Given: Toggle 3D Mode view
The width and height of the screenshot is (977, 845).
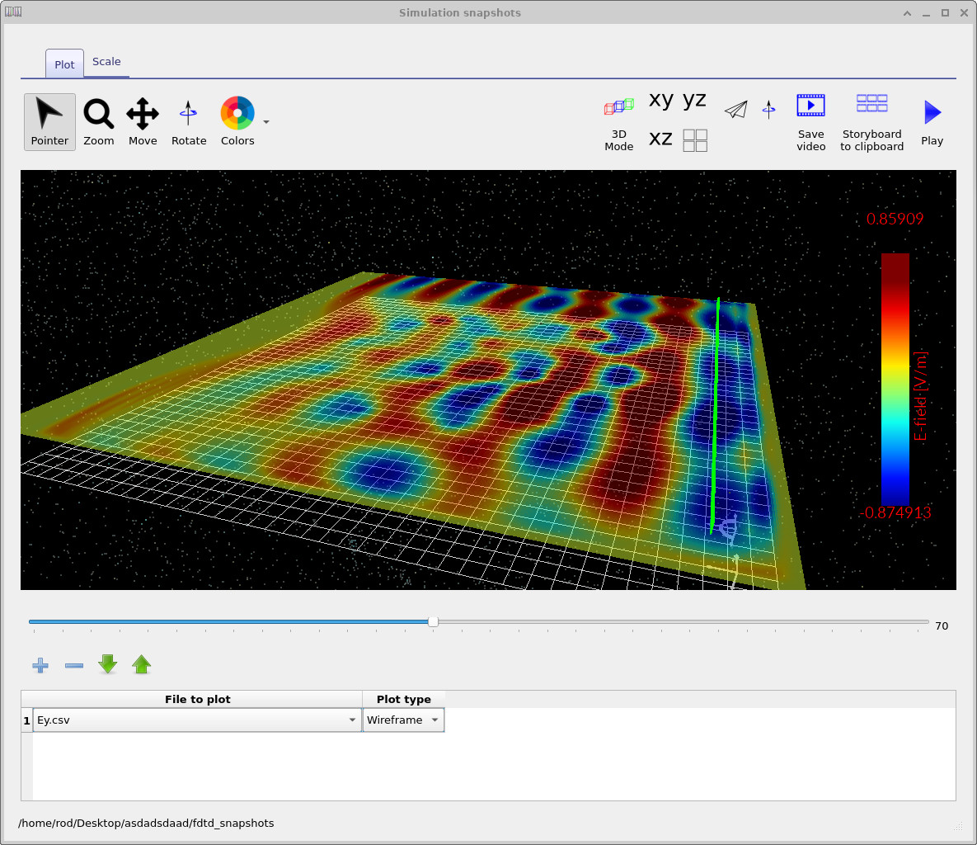Looking at the screenshot, I should [618, 124].
